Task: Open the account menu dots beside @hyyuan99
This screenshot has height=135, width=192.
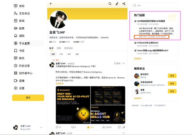Action: pos(41,127)
